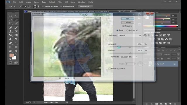Open the layer Opacity dropdown
187x105 pixels.
pyautogui.click(x=179, y=55)
